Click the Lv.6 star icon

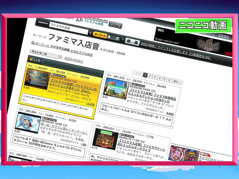[x=31, y=60]
